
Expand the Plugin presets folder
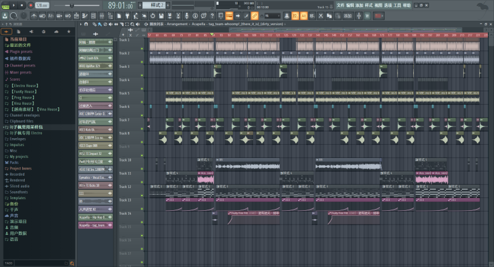pos(22,52)
